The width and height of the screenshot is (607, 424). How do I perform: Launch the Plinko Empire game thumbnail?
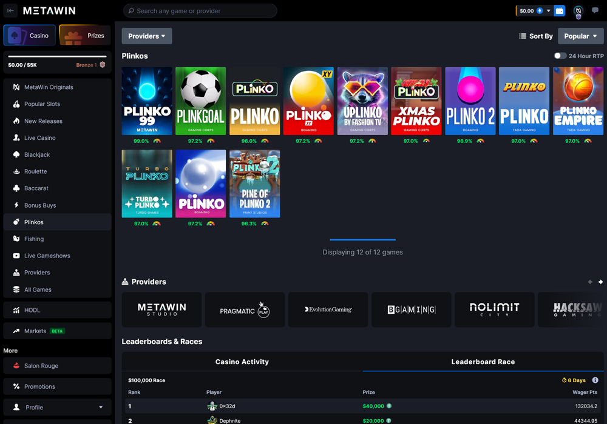click(578, 101)
